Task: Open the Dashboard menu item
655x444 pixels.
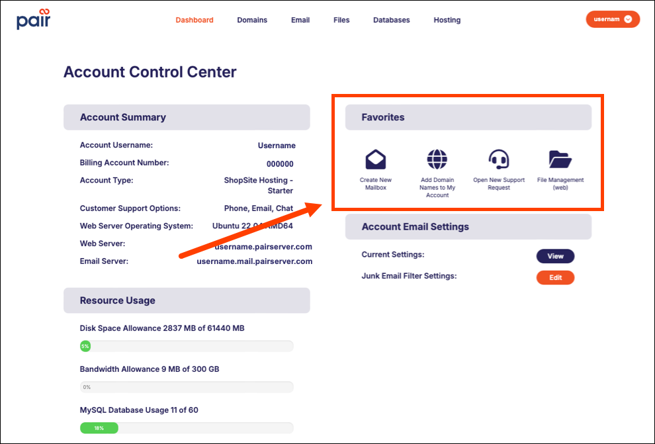Action: pos(195,20)
